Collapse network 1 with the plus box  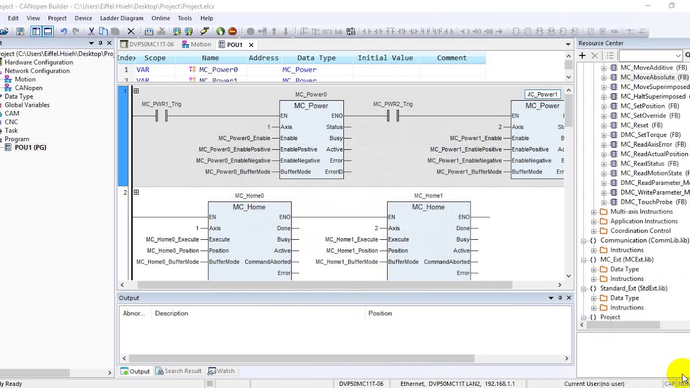136,91
